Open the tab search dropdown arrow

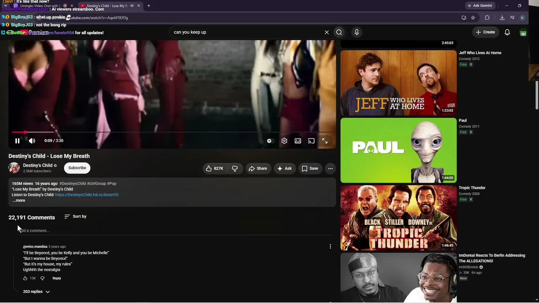click(x=5, y=6)
